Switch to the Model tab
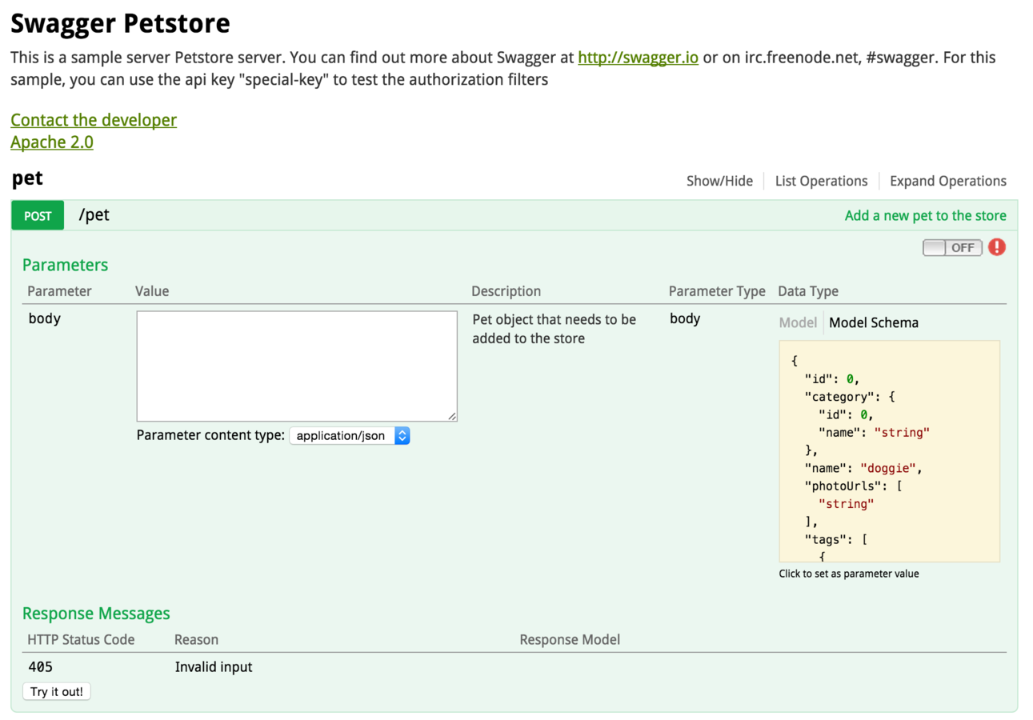 798,323
